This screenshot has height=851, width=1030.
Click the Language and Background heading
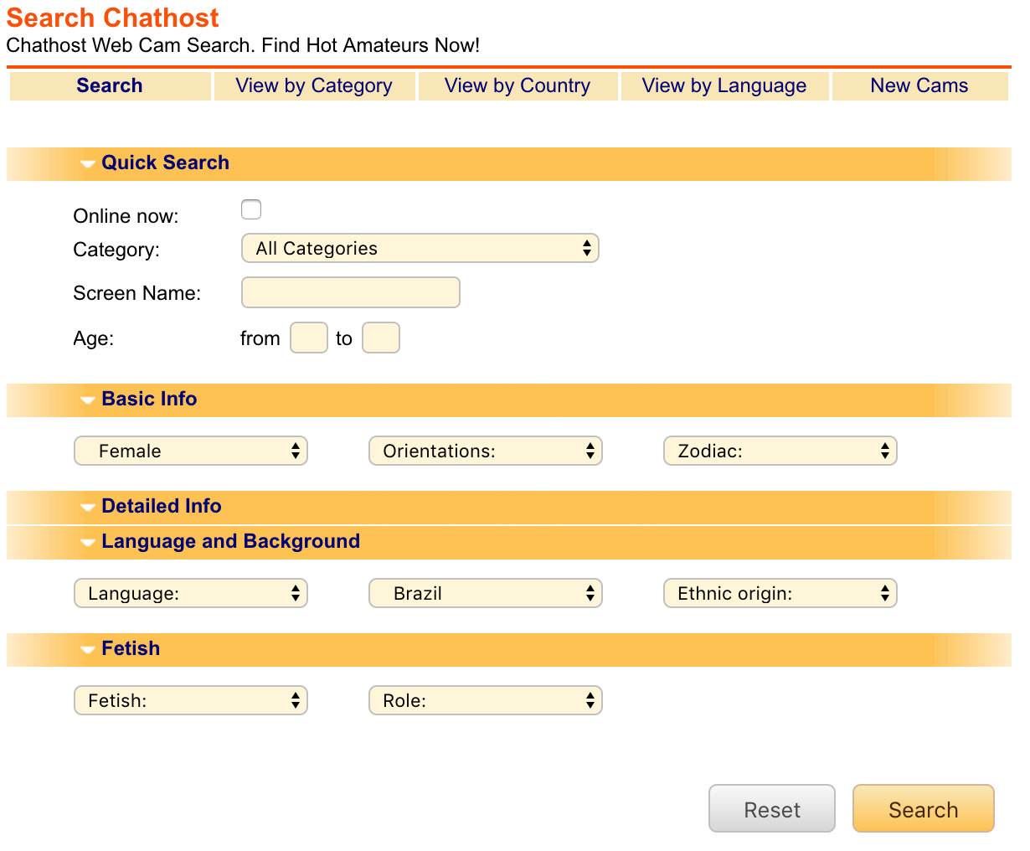click(x=231, y=541)
